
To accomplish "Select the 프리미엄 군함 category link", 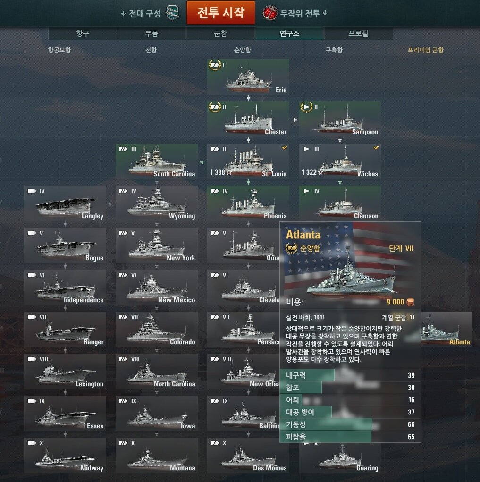I will click(x=425, y=50).
